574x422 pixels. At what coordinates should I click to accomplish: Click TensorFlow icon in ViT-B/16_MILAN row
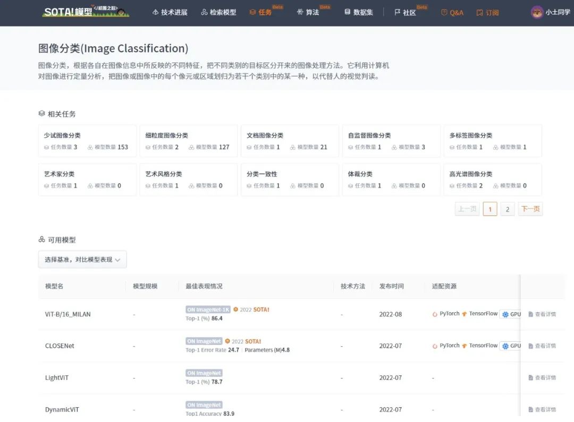point(464,314)
